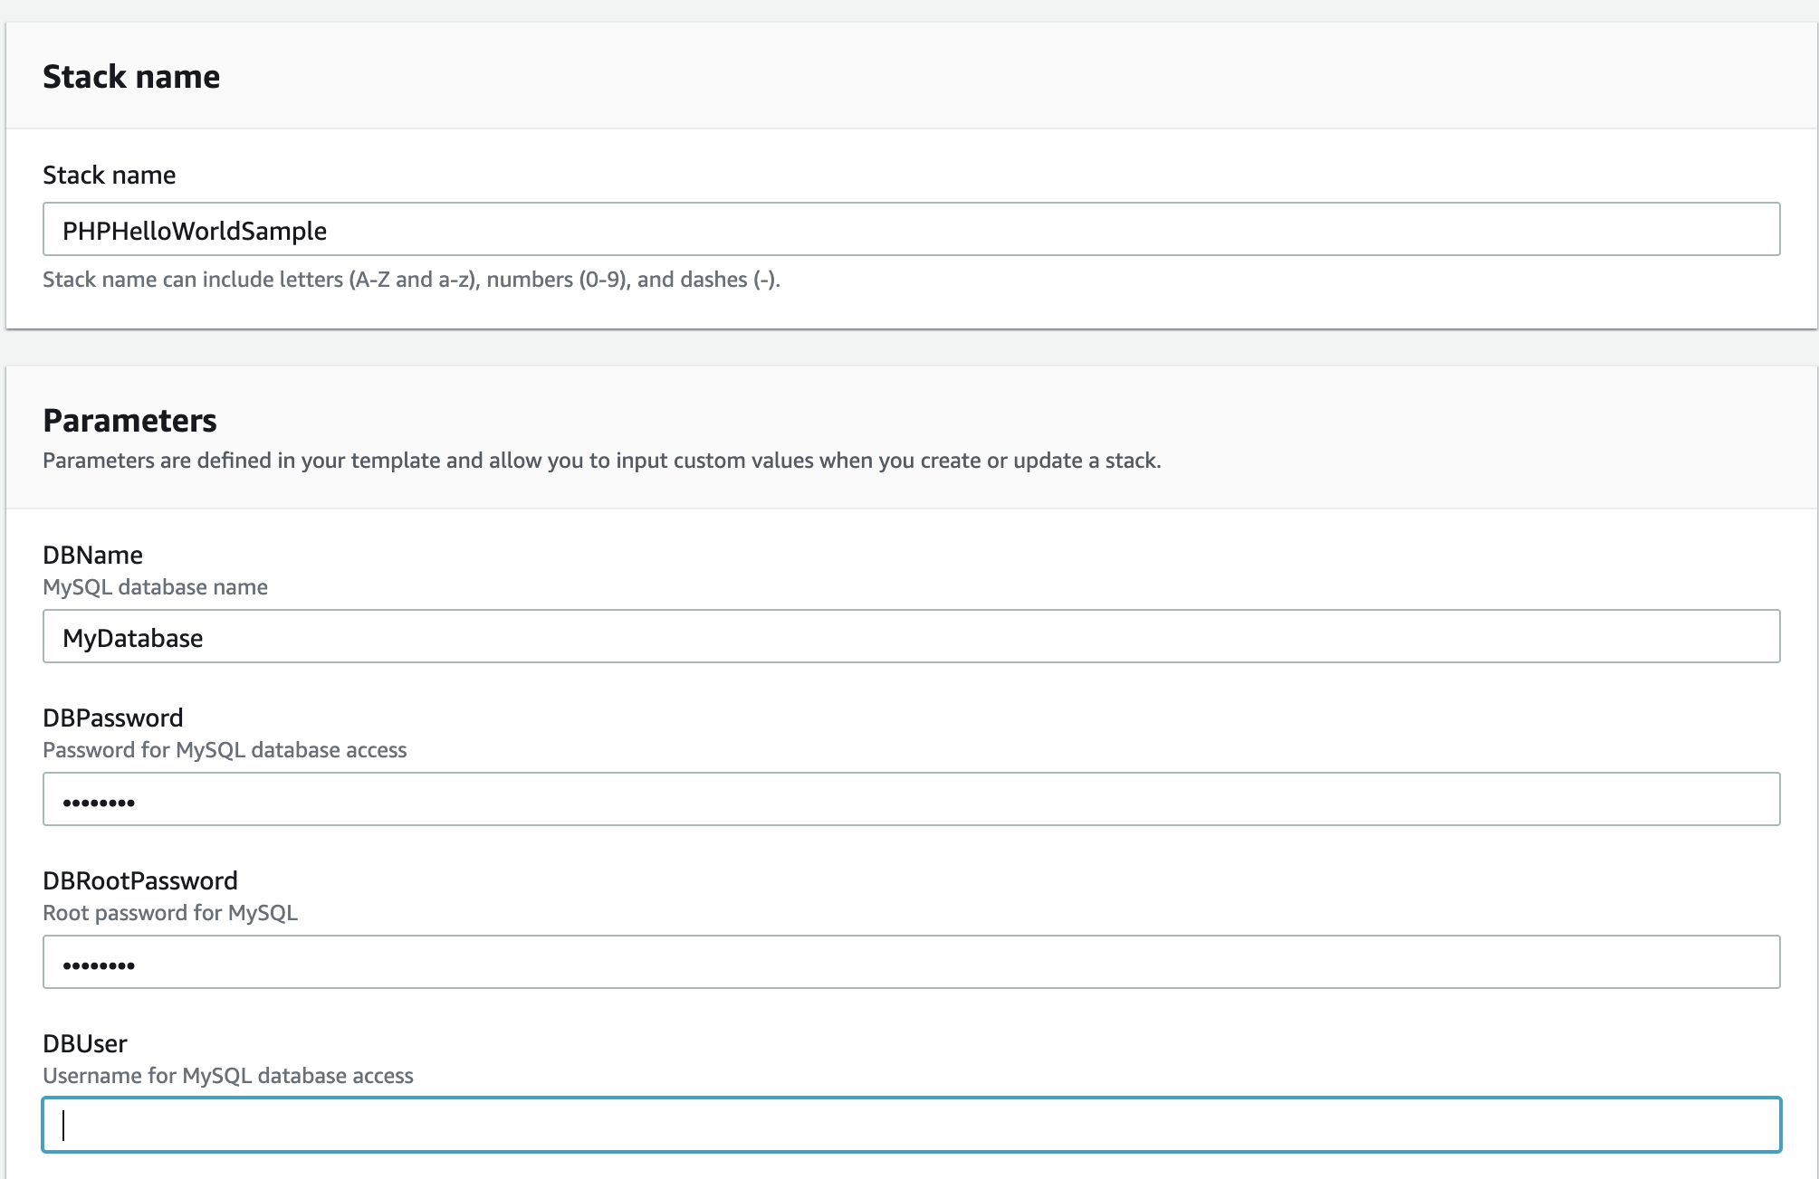Click on the PHPHelloWorldSample text value
Image resolution: width=1819 pixels, height=1179 pixels.
click(195, 232)
